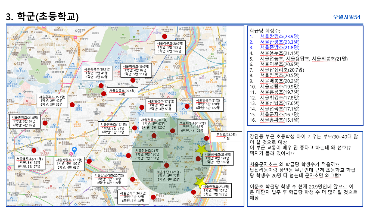The height and width of the screenshot is (208, 370).
Task: Select the 서울휘봉초(21명) map label
Action: pyautogui.click(x=208, y=104)
